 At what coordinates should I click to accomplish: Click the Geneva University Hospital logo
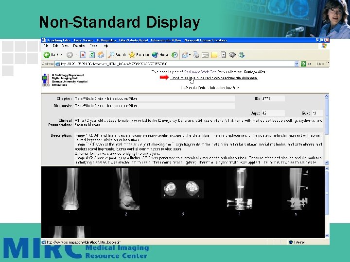(46, 80)
